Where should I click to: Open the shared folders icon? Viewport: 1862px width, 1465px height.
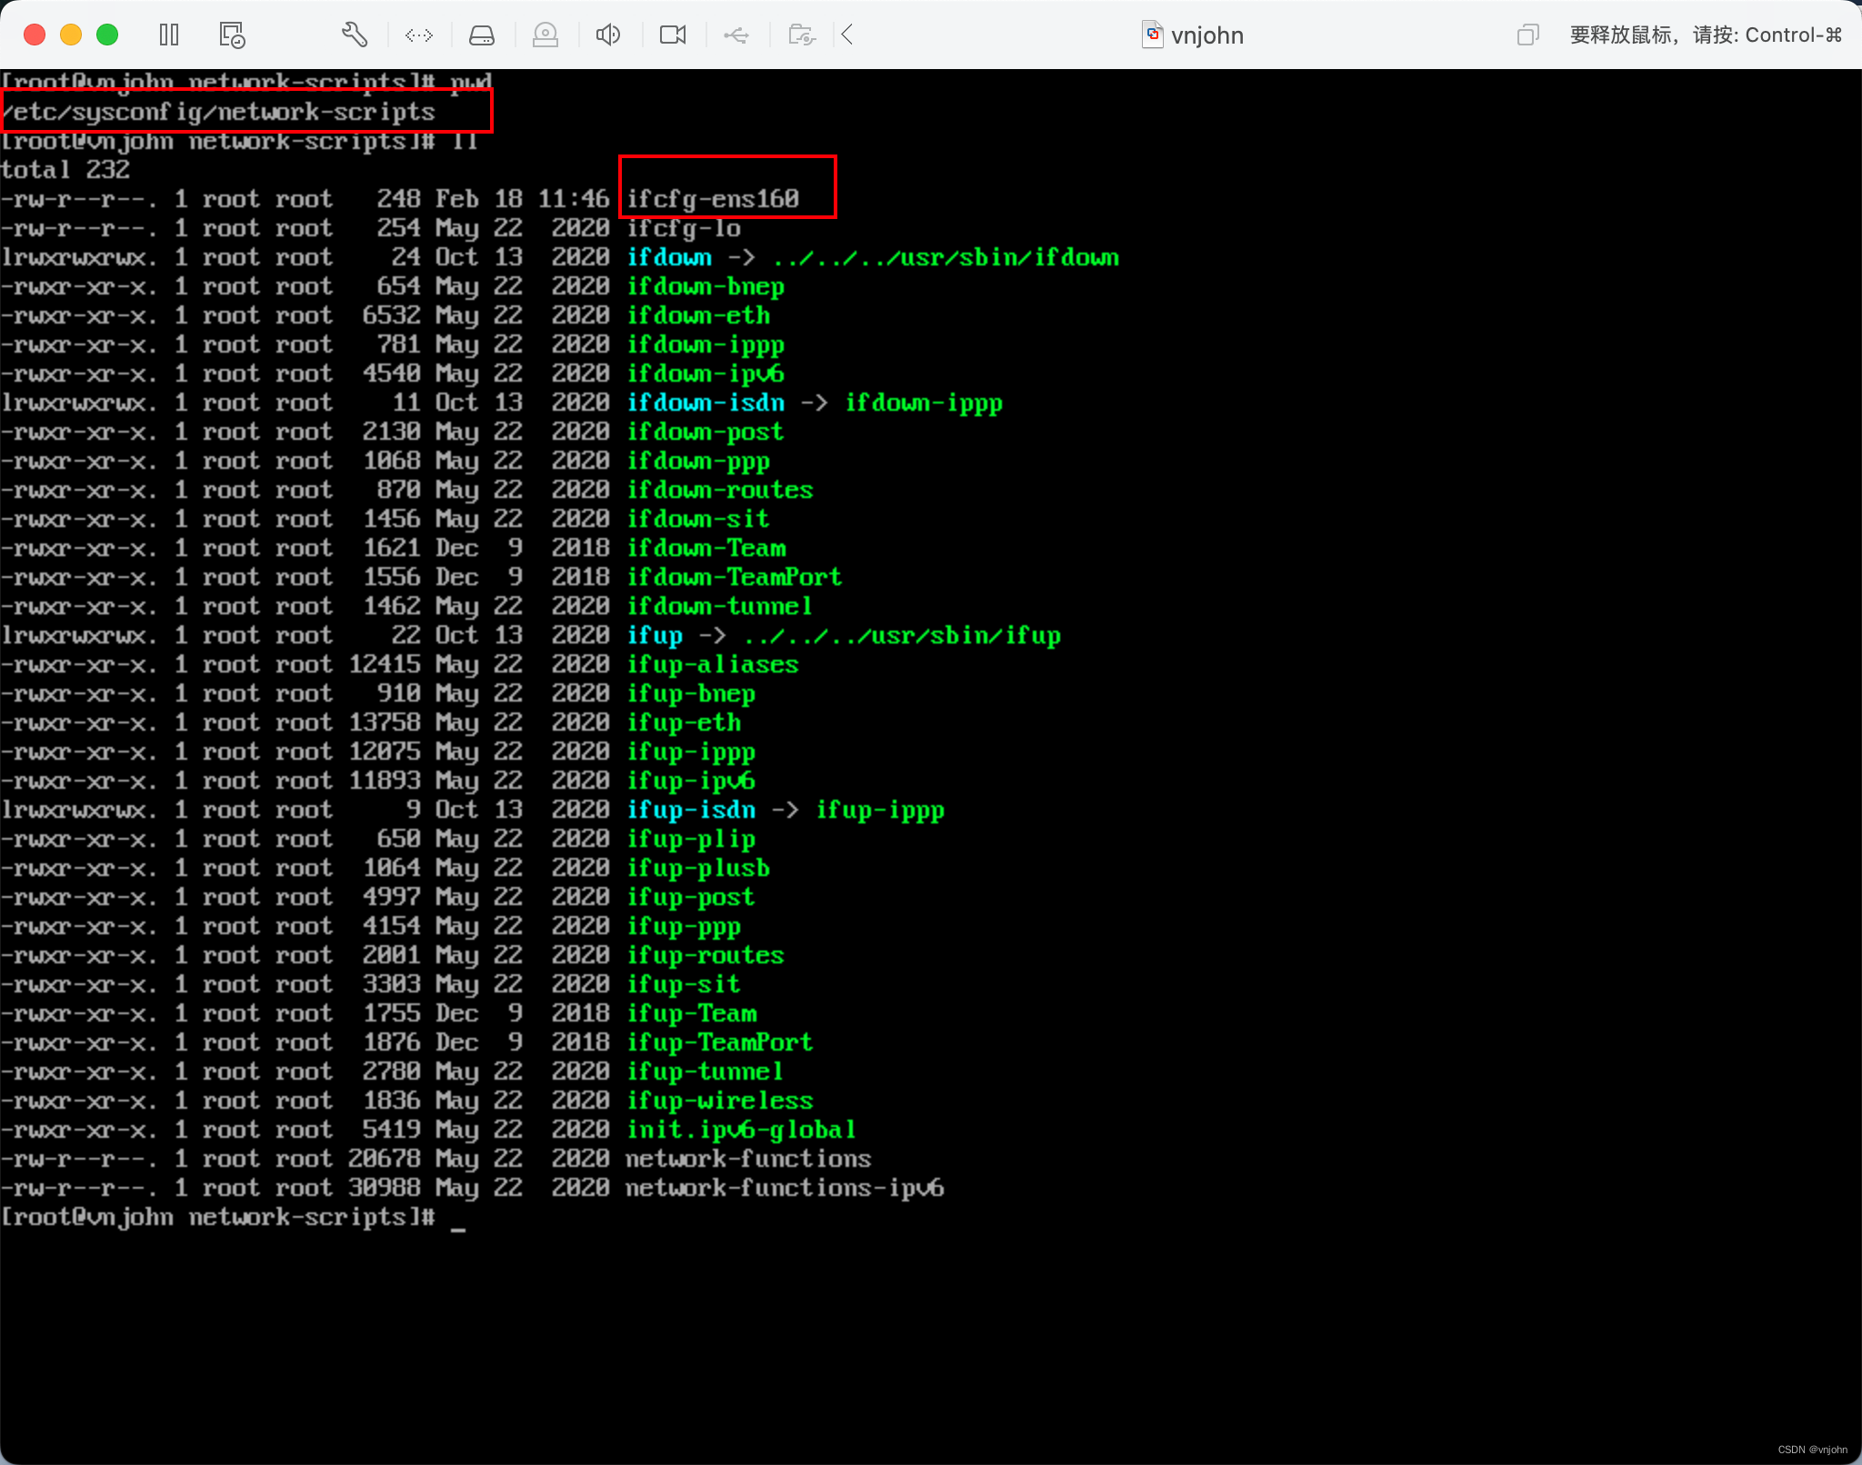pyautogui.click(x=801, y=35)
